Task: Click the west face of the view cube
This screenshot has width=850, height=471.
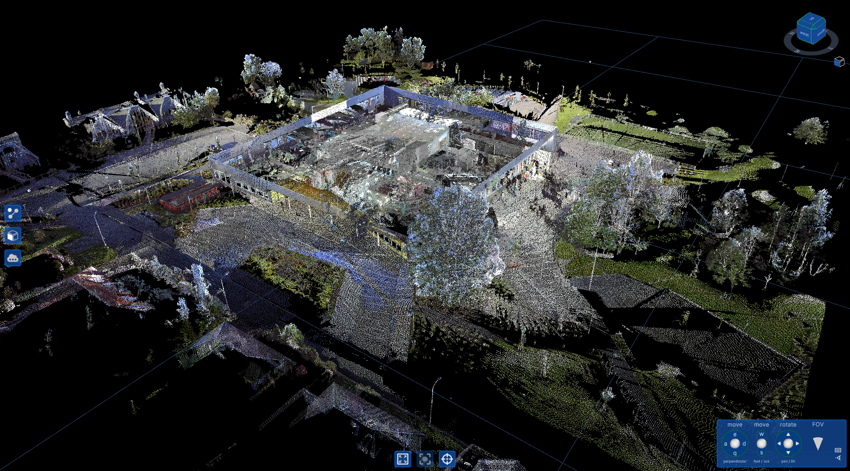Action: [x=804, y=34]
